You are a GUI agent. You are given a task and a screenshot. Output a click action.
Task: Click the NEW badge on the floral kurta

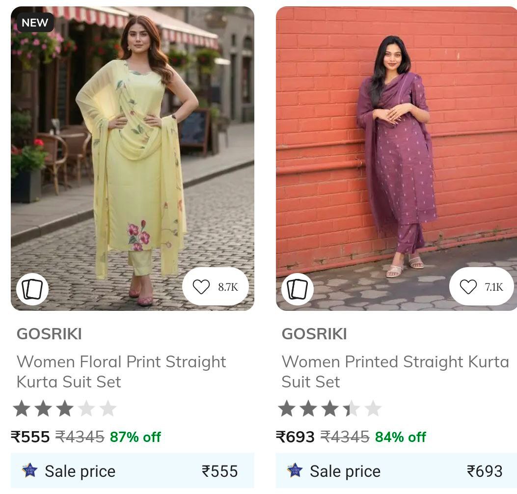pyautogui.click(x=35, y=23)
